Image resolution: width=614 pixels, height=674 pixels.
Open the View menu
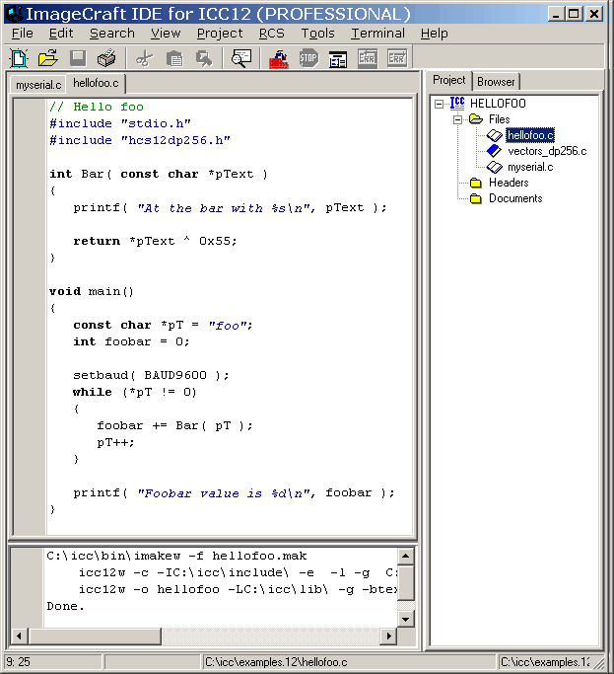tap(166, 34)
